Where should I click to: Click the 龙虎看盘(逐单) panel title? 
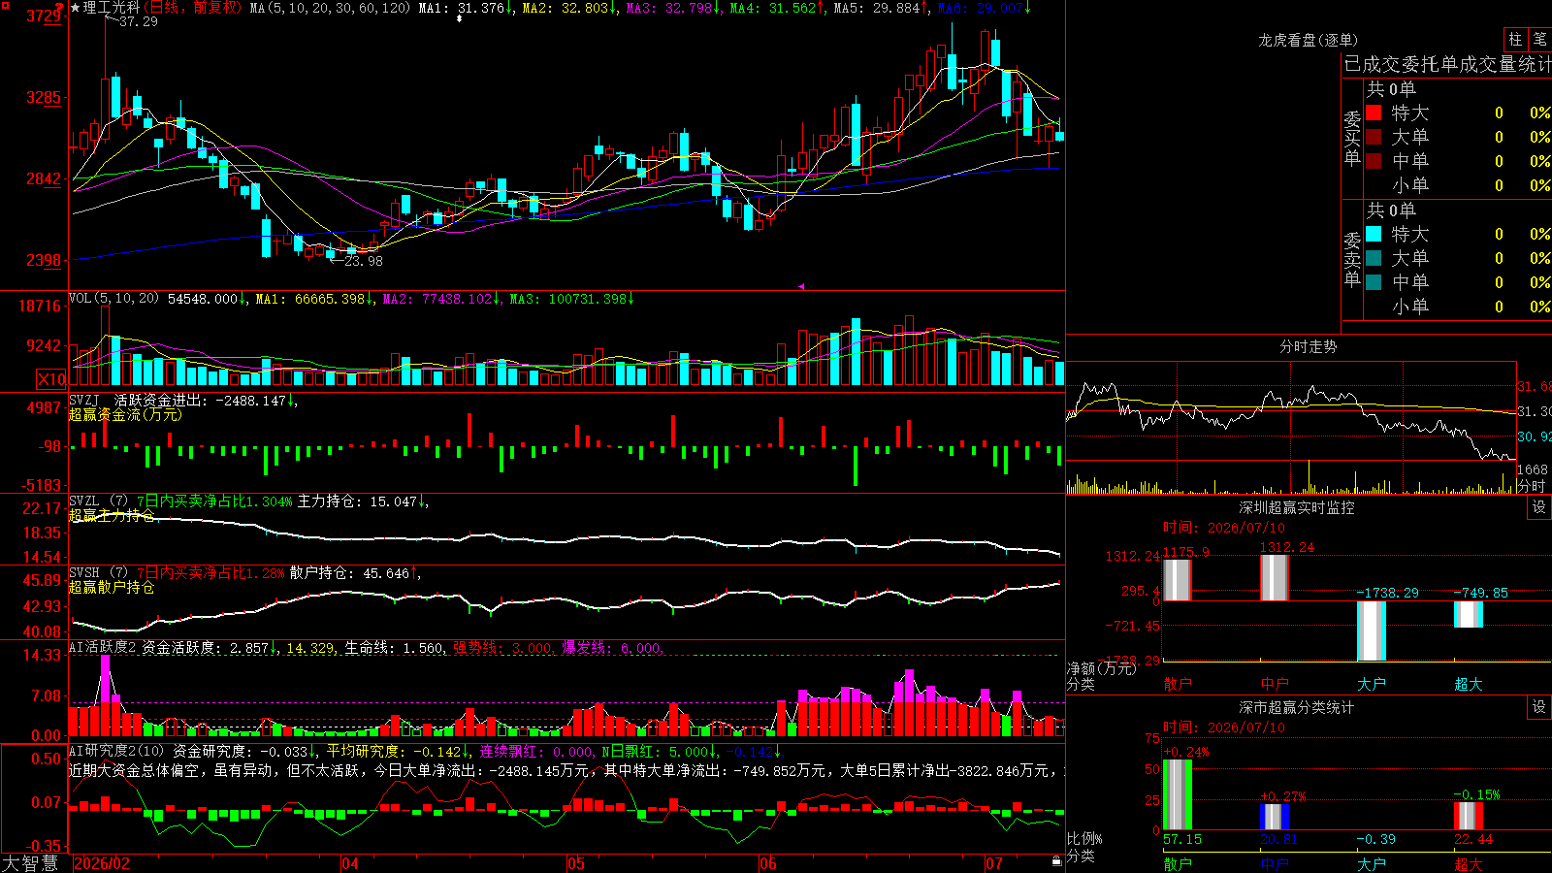1309,40
